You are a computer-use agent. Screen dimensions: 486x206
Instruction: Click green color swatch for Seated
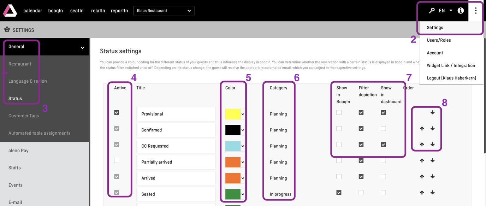[x=233, y=194]
